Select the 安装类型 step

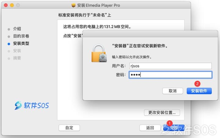(21, 44)
